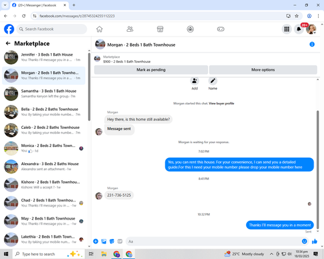Open the Marketplace storefront icon
The image size is (324, 259).
tap(160, 29)
